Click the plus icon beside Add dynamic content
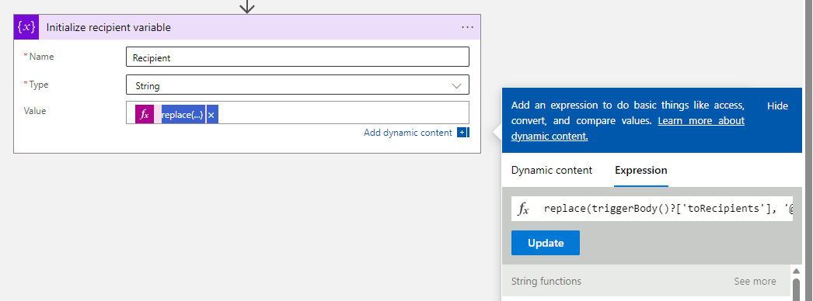The height and width of the screenshot is (301, 813). click(x=462, y=133)
